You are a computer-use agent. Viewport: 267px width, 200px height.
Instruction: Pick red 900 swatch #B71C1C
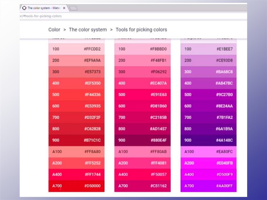click(x=76, y=140)
